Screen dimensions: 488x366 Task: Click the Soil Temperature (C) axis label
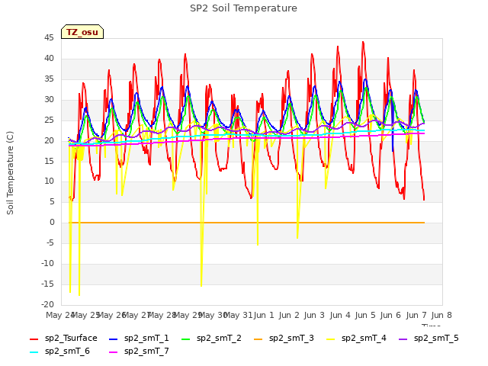(x=10, y=173)
